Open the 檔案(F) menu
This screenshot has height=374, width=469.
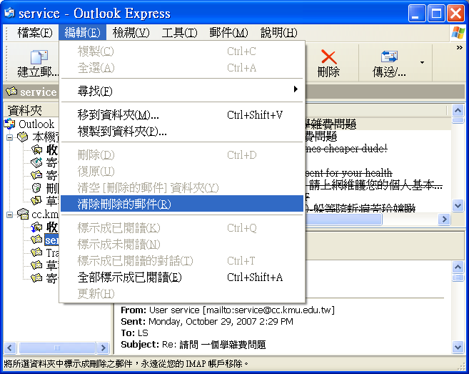(35, 32)
